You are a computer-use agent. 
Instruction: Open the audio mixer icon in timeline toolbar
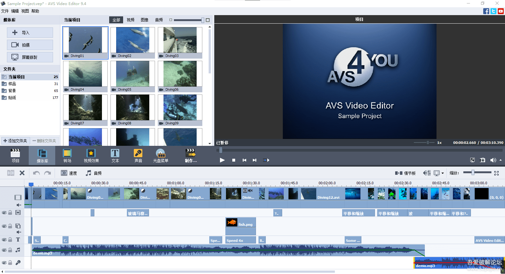pos(427,173)
